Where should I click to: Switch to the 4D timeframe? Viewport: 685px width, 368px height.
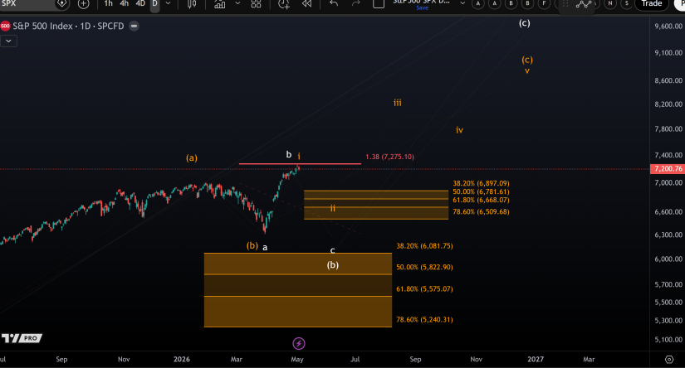(x=140, y=3)
